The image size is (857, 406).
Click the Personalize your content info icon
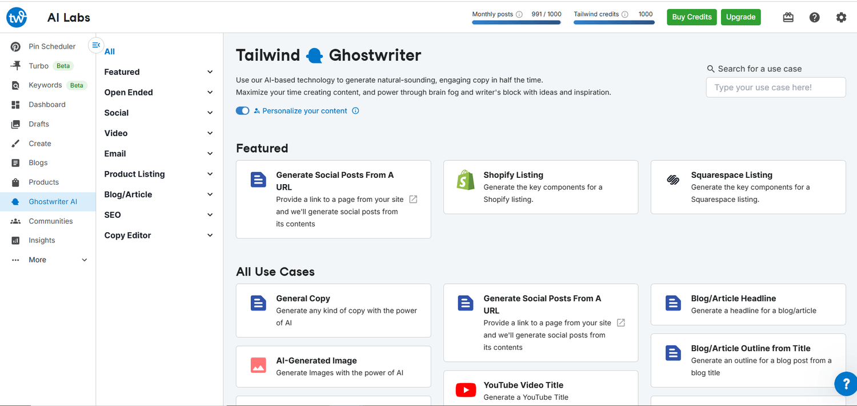point(355,111)
